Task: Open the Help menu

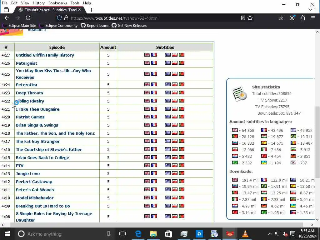Action: [x=87, y=3]
